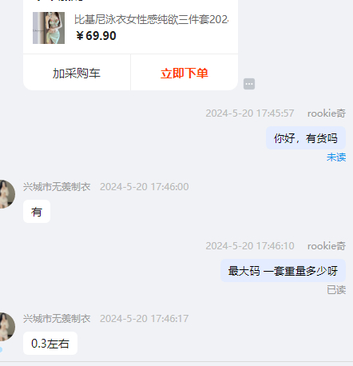The image size is (353, 366).
Task: Click the gray 已读 status label
Action: coord(336,289)
